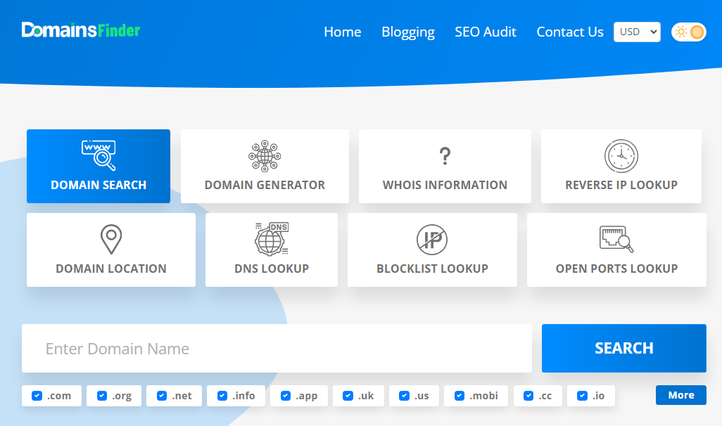Click the Blocklist Lookup crossed IP icon

pos(432,240)
